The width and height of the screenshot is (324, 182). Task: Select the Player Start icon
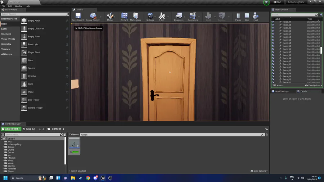[x=24, y=53]
